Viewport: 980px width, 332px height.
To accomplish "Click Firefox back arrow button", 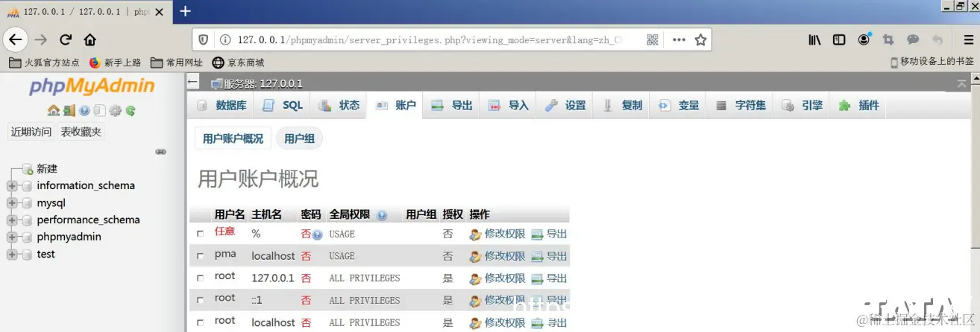I will point(16,39).
